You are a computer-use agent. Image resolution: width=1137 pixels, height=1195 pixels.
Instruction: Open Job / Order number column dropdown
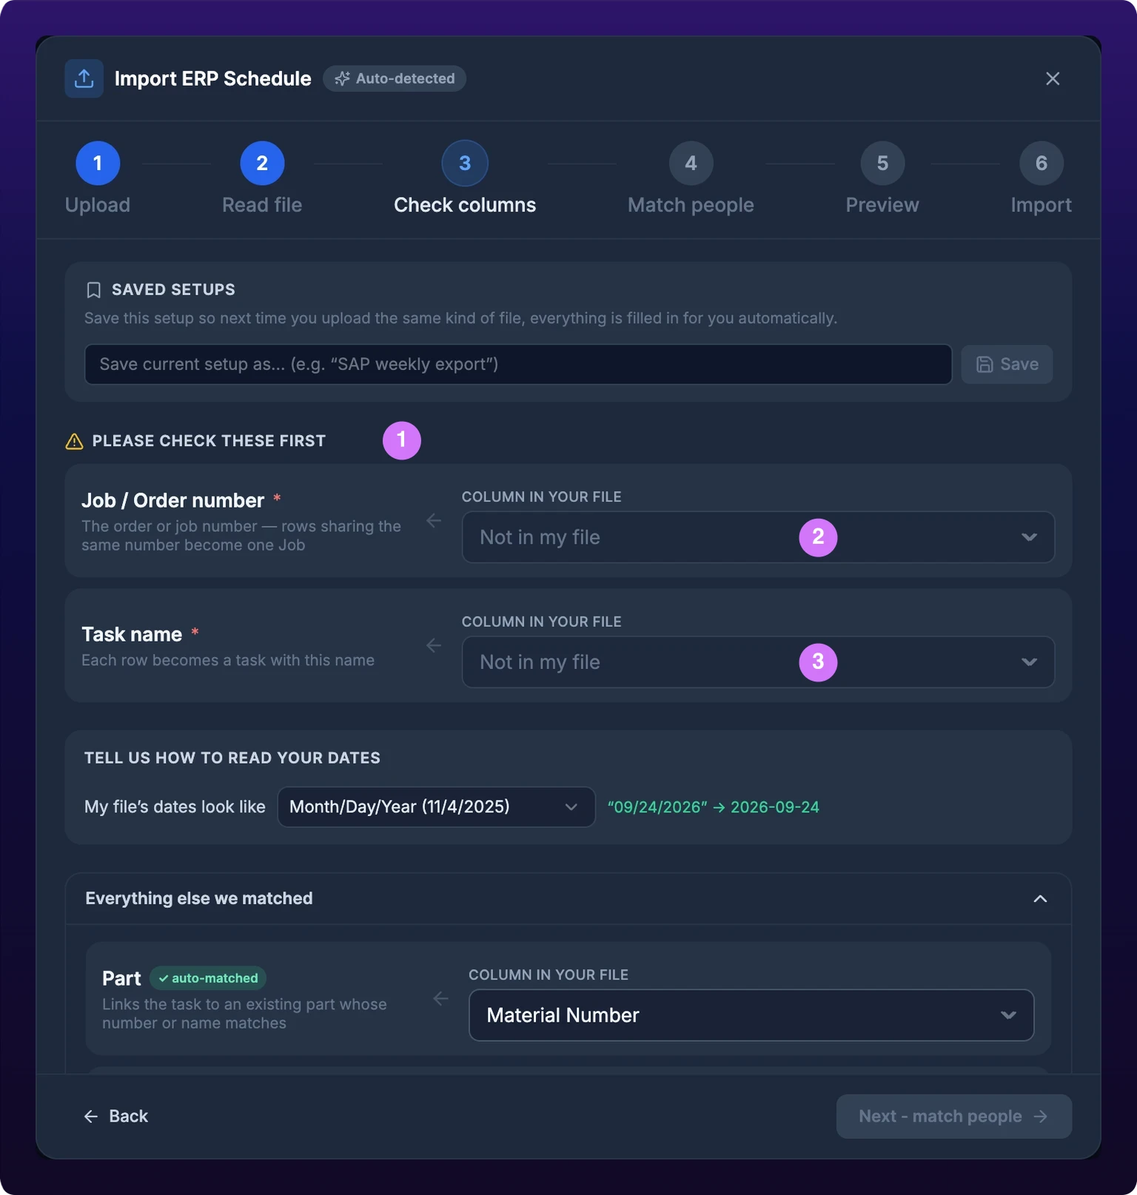(758, 537)
